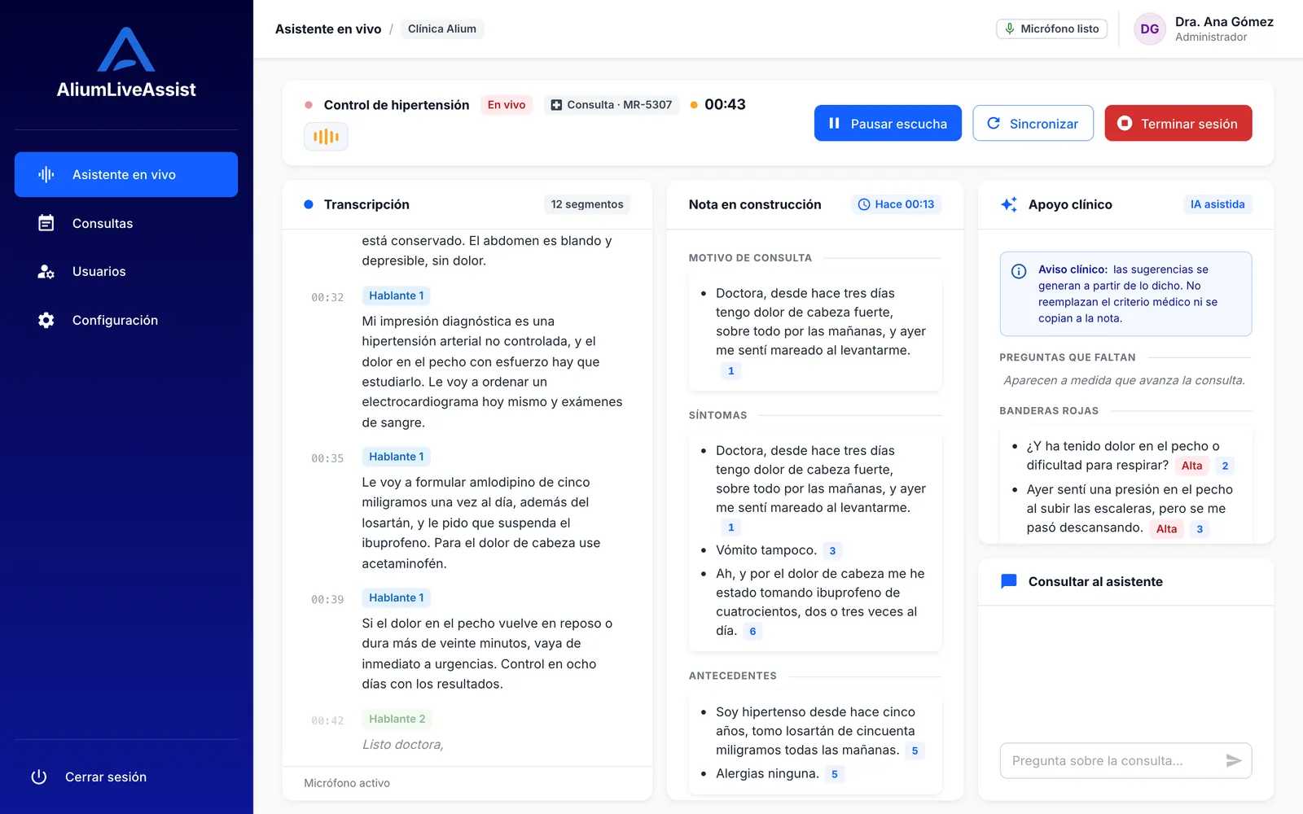Click the send arrow icon
This screenshot has width=1303, height=814.
tap(1234, 760)
